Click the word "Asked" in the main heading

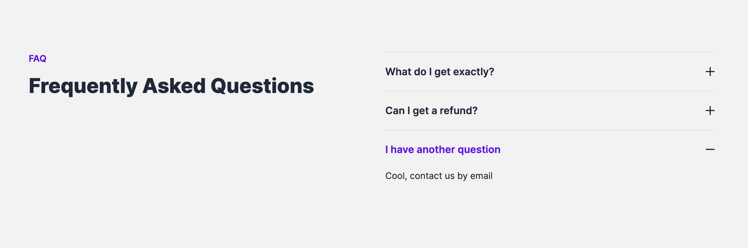pos(174,86)
